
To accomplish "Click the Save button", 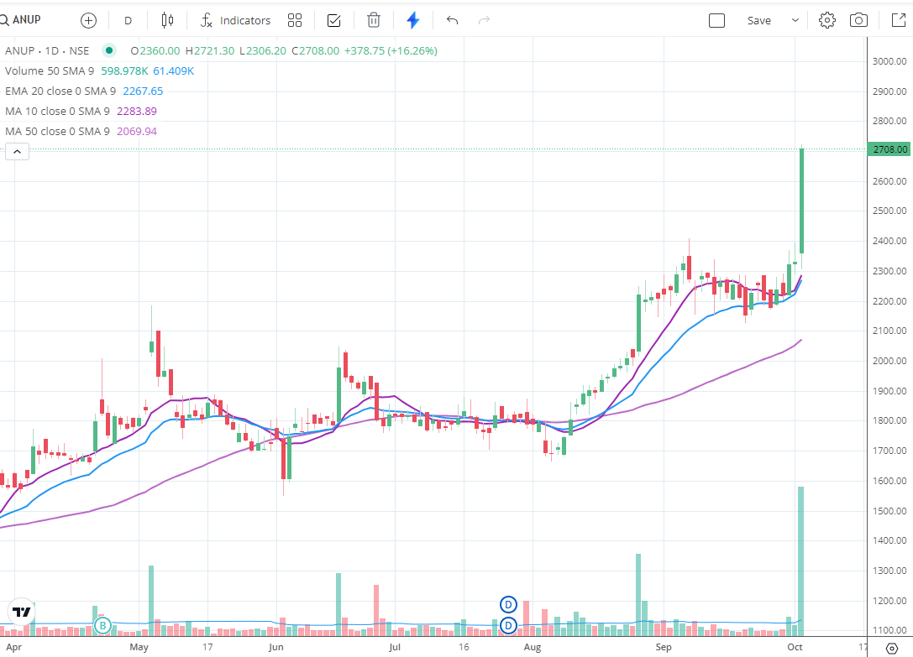I will point(758,19).
